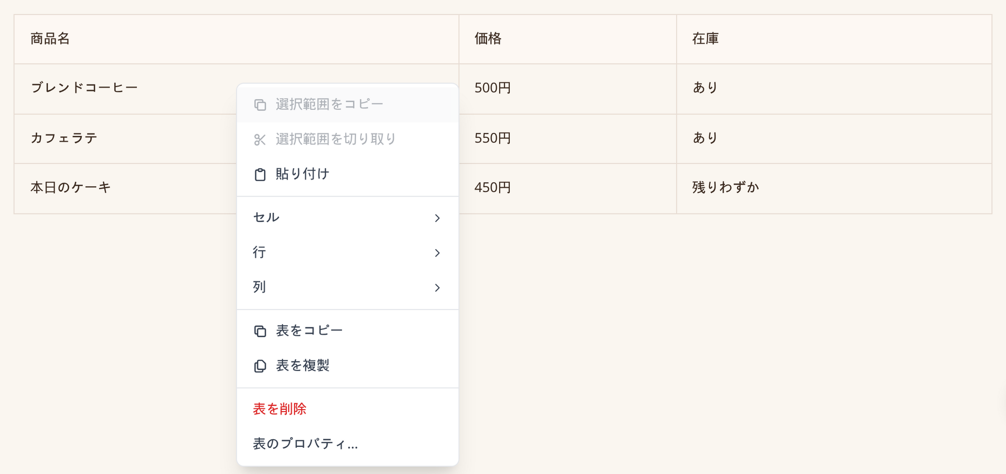This screenshot has height=474, width=1006.
Task: Click the clipboard icon beside 貼り付け
Action: pos(260,174)
